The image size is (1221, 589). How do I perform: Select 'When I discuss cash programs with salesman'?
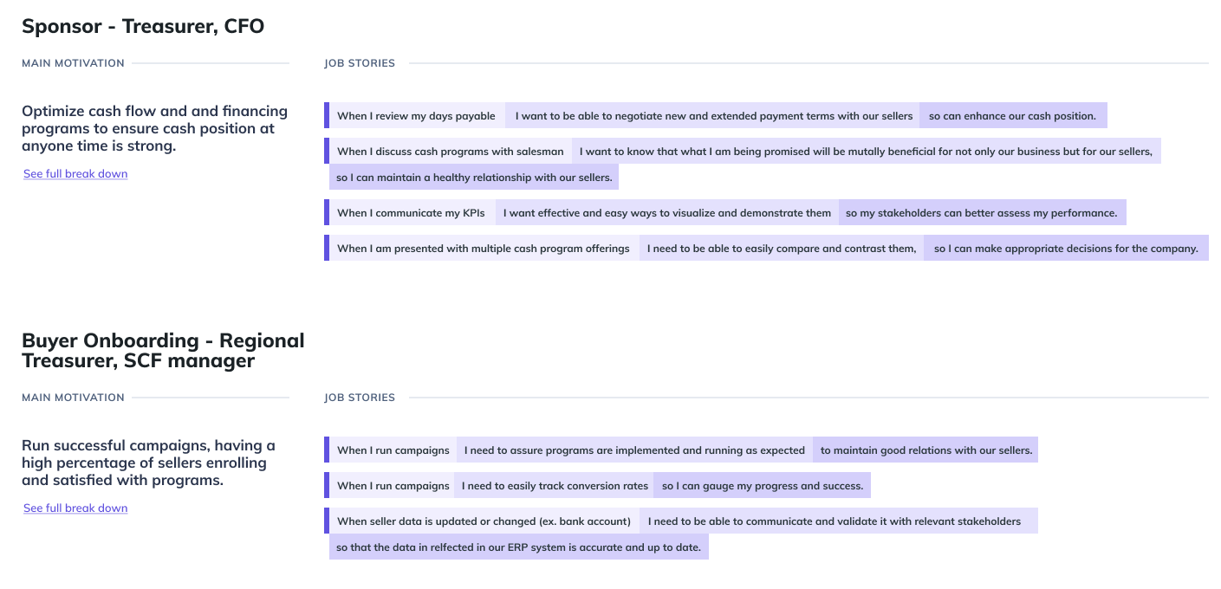[x=450, y=152]
